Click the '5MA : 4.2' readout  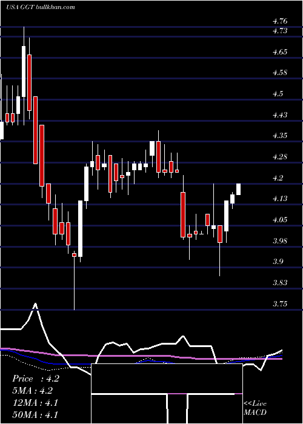click(33, 391)
